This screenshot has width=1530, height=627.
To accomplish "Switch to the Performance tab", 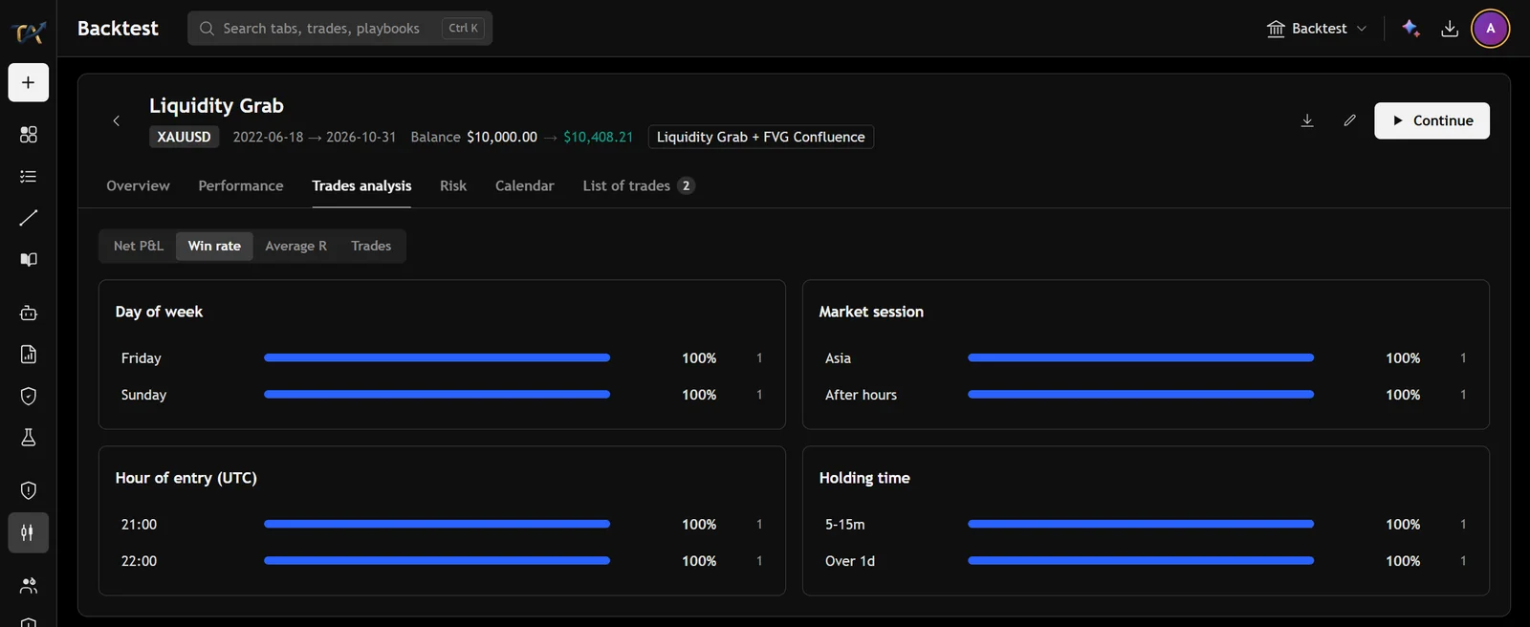I will pos(241,185).
